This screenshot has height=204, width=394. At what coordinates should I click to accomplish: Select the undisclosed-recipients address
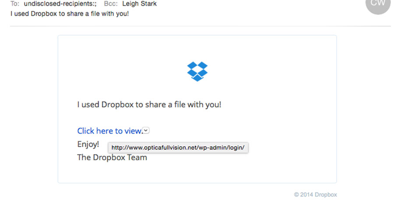pyautogui.click(x=60, y=4)
